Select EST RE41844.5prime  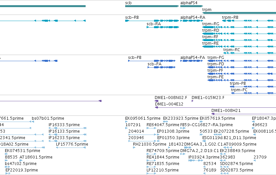(151, 160)
